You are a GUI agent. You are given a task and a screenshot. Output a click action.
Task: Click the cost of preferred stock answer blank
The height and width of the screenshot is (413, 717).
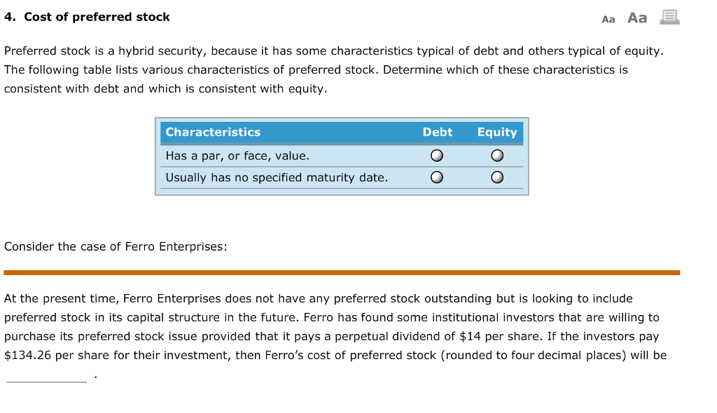point(46,377)
